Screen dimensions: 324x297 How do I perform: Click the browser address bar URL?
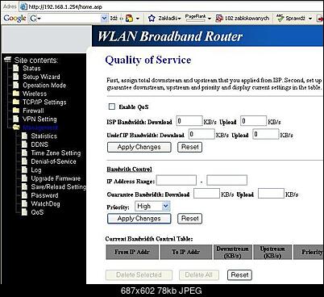pyautogui.click(x=65, y=7)
